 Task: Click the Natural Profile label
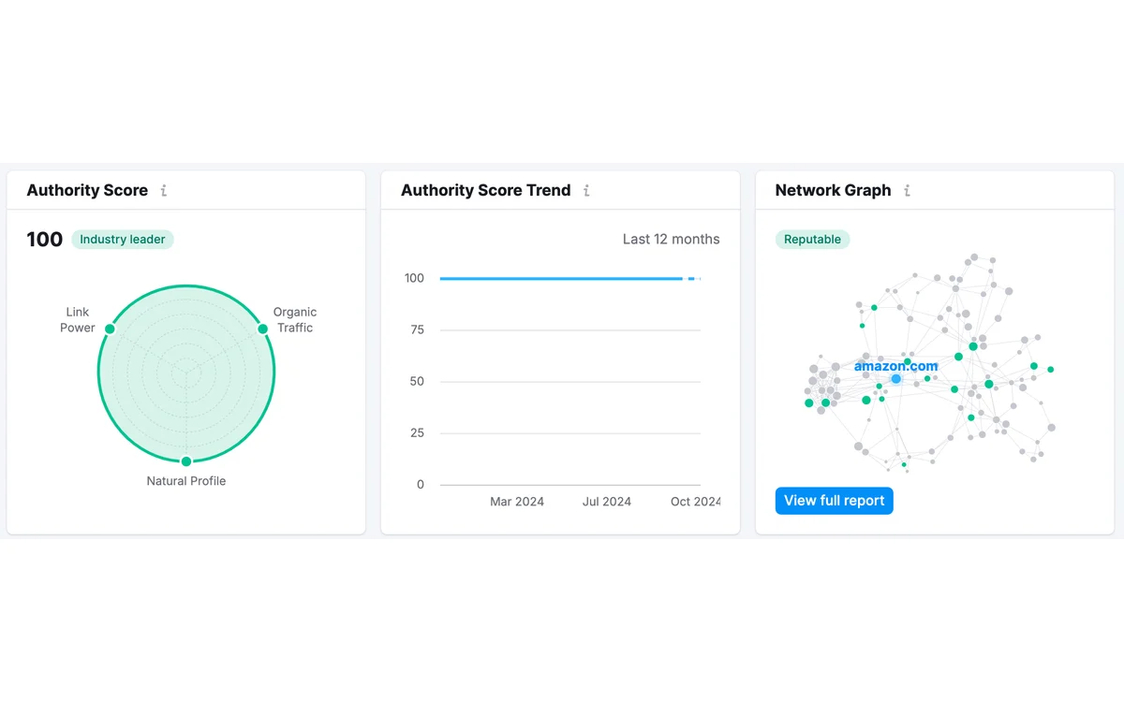pyautogui.click(x=186, y=481)
